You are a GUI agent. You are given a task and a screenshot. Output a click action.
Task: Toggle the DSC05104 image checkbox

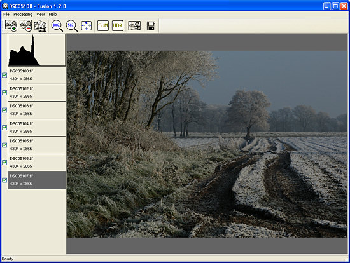coord(4,128)
